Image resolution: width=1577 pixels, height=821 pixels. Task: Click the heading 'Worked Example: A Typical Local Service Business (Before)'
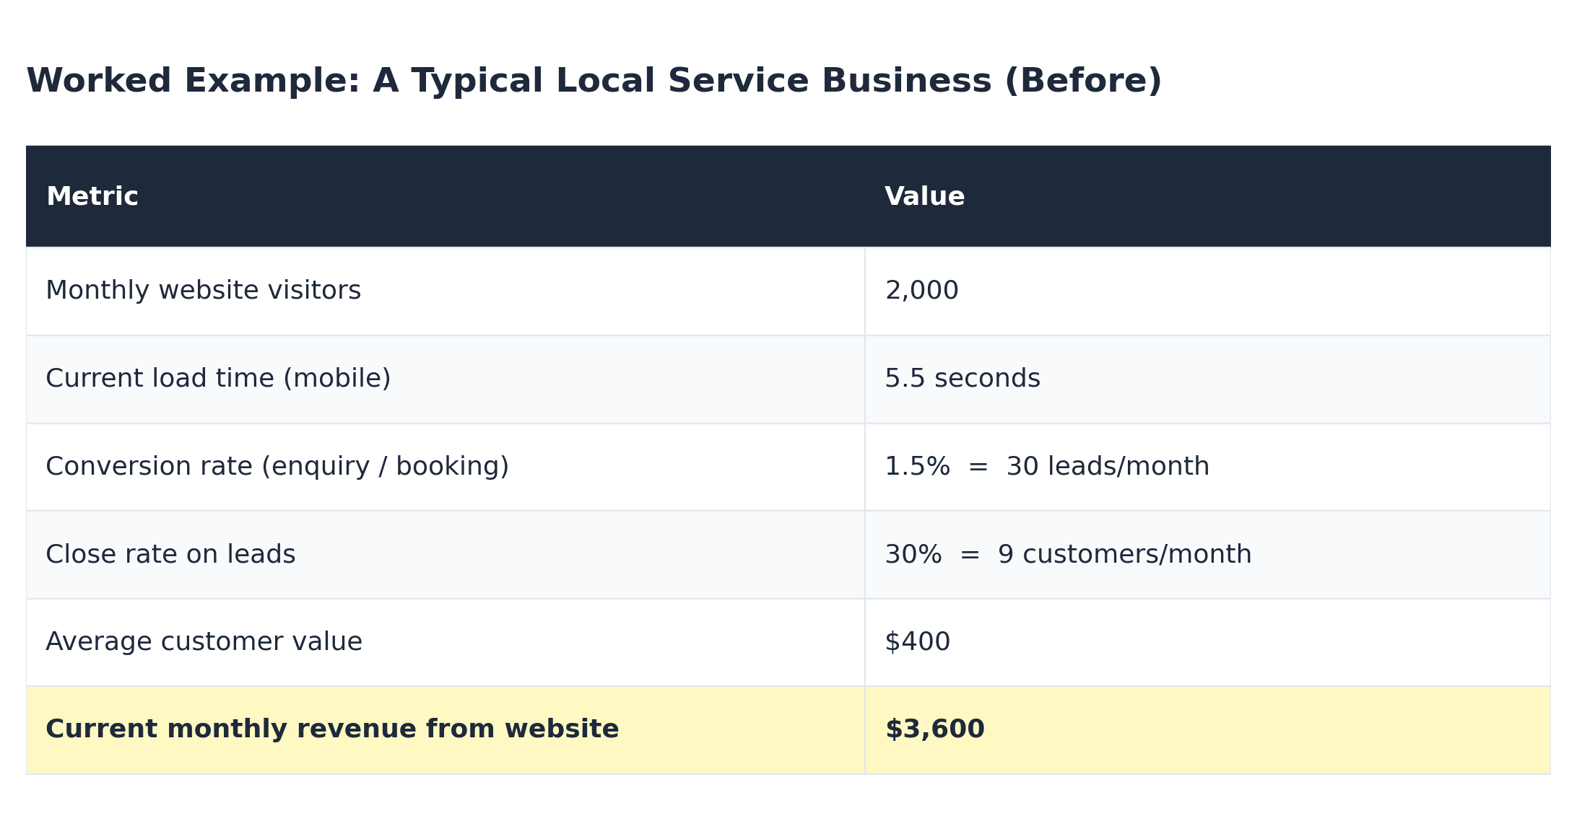(594, 81)
